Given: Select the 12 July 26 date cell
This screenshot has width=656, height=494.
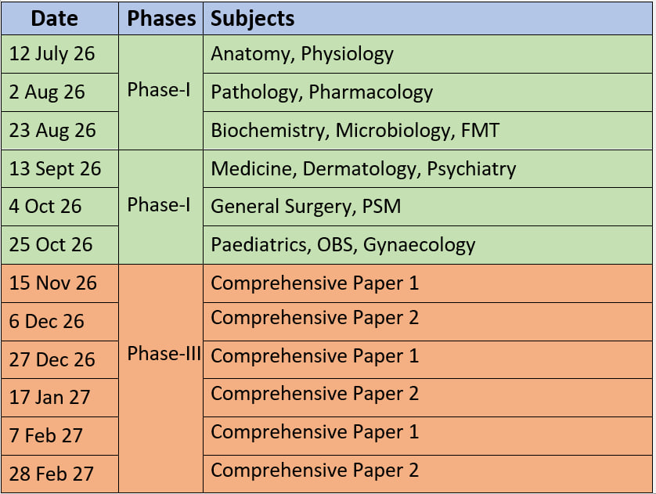Looking at the screenshot, I should pos(59,54).
